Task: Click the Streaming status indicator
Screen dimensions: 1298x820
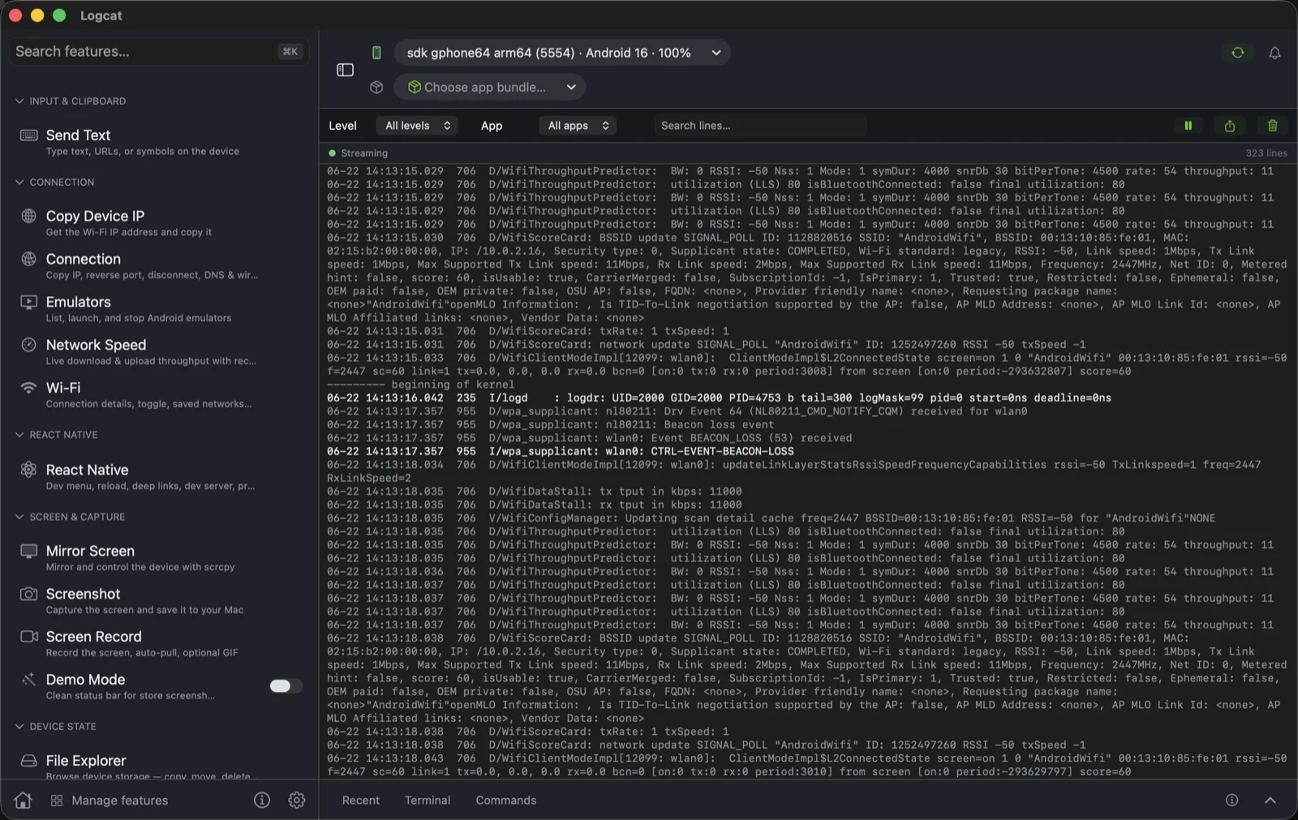Action: [358, 153]
